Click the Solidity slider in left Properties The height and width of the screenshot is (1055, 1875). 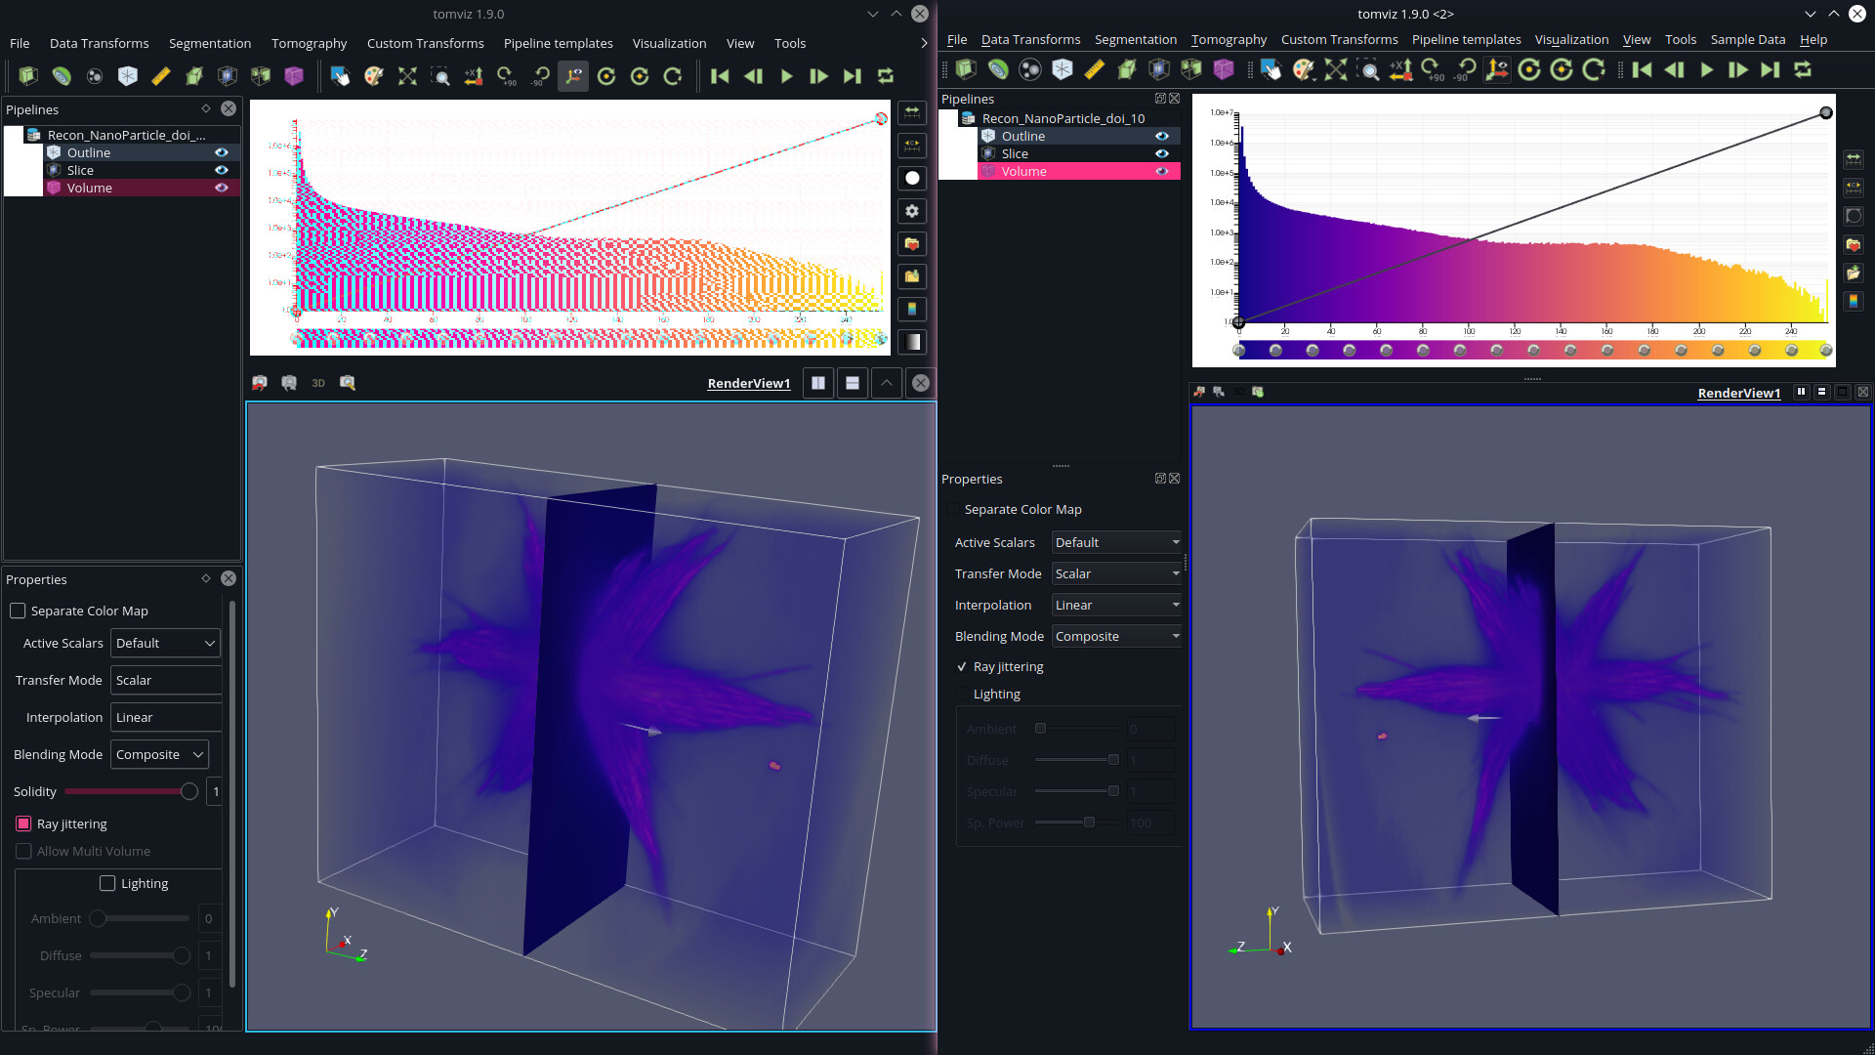pos(131,791)
